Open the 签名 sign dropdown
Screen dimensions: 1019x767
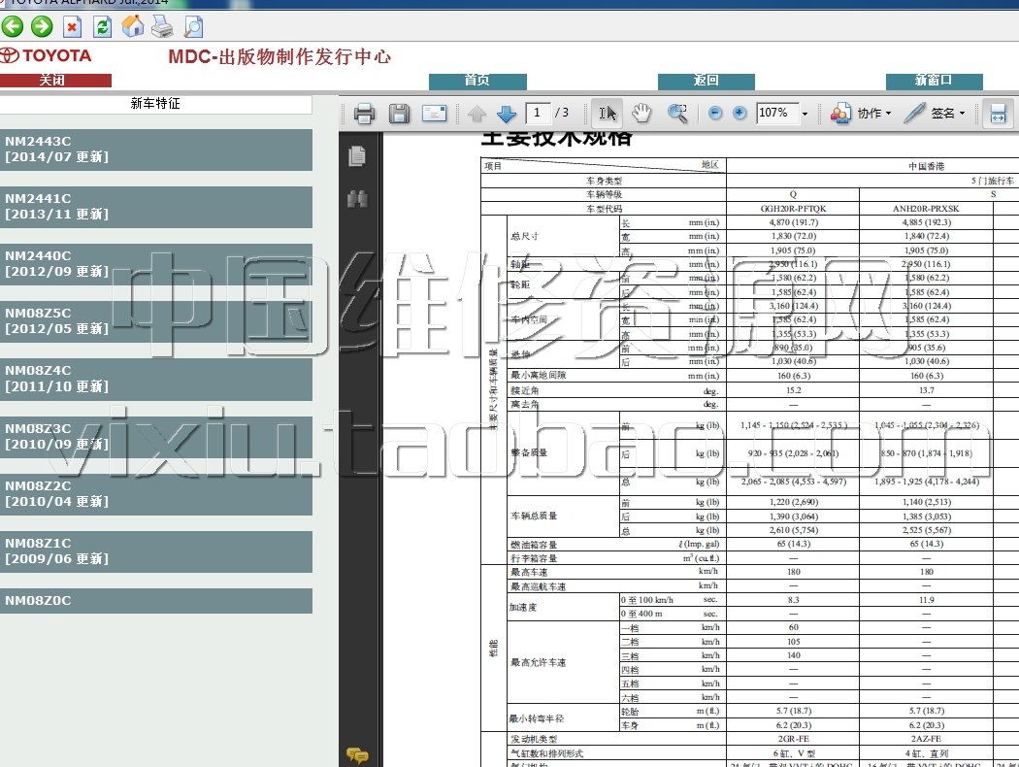(x=936, y=114)
